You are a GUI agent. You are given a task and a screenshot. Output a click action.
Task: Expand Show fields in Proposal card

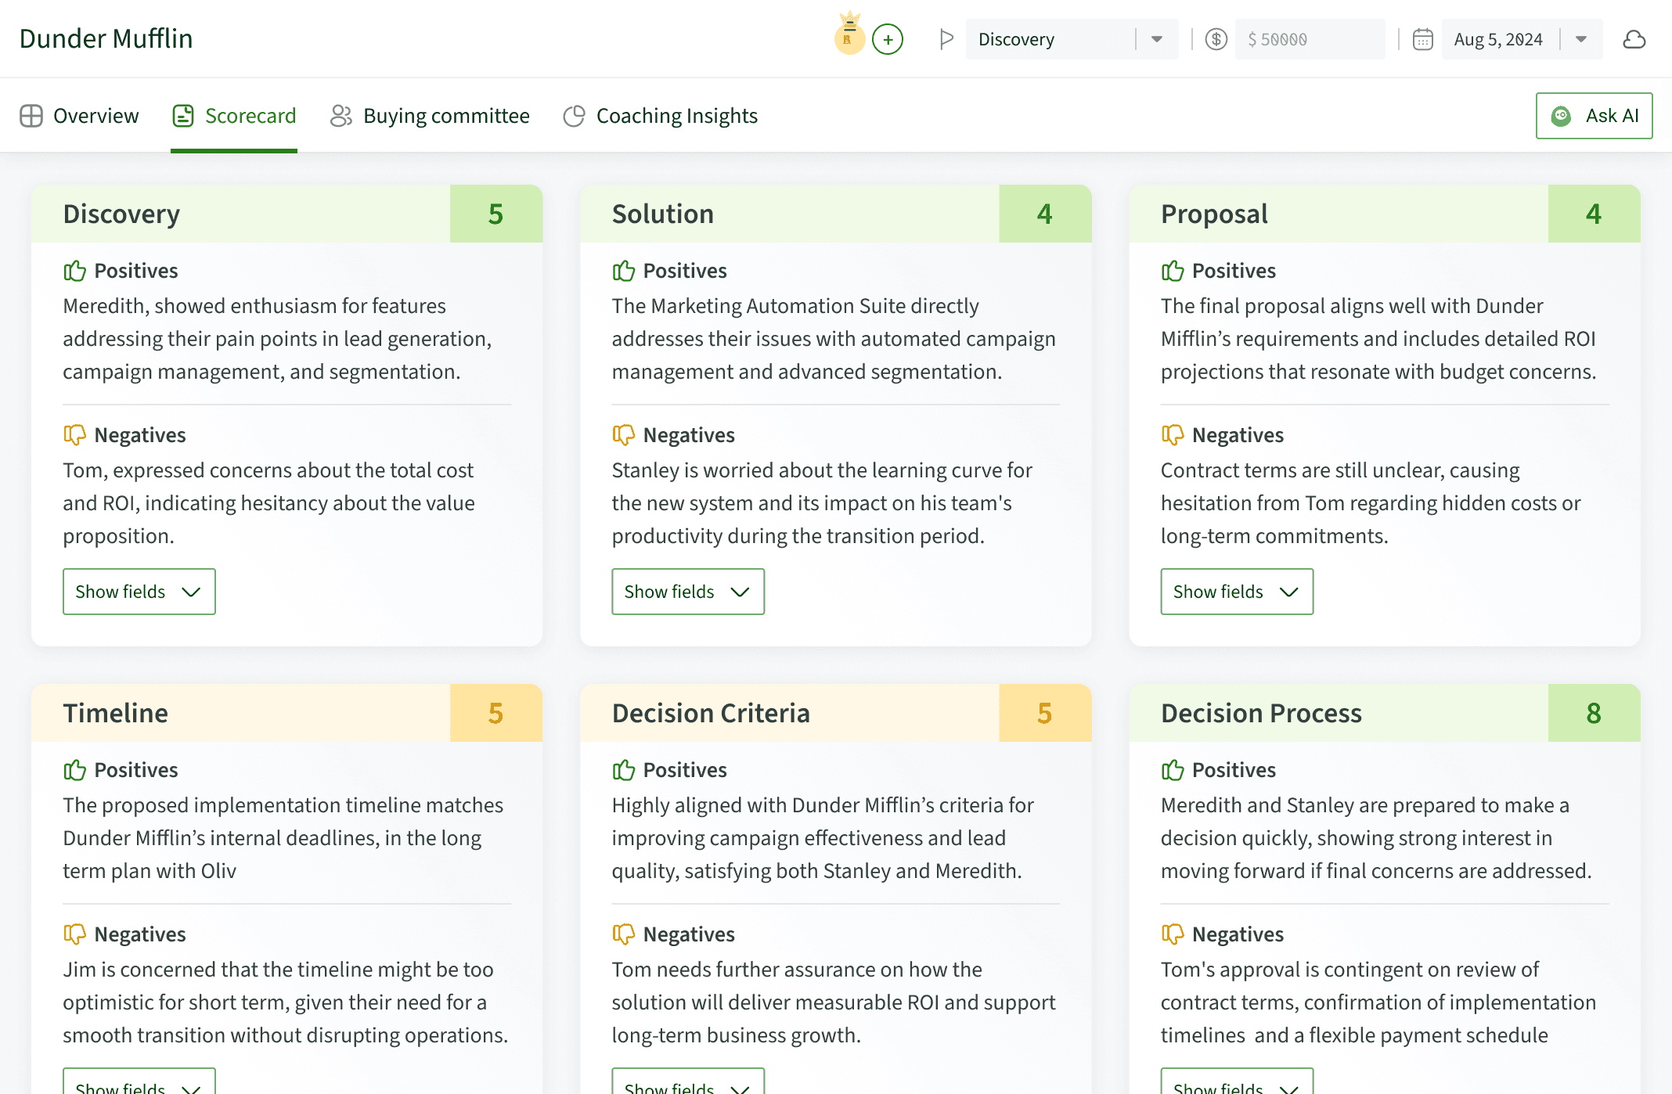pyautogui.click(x=1236, y=592)
